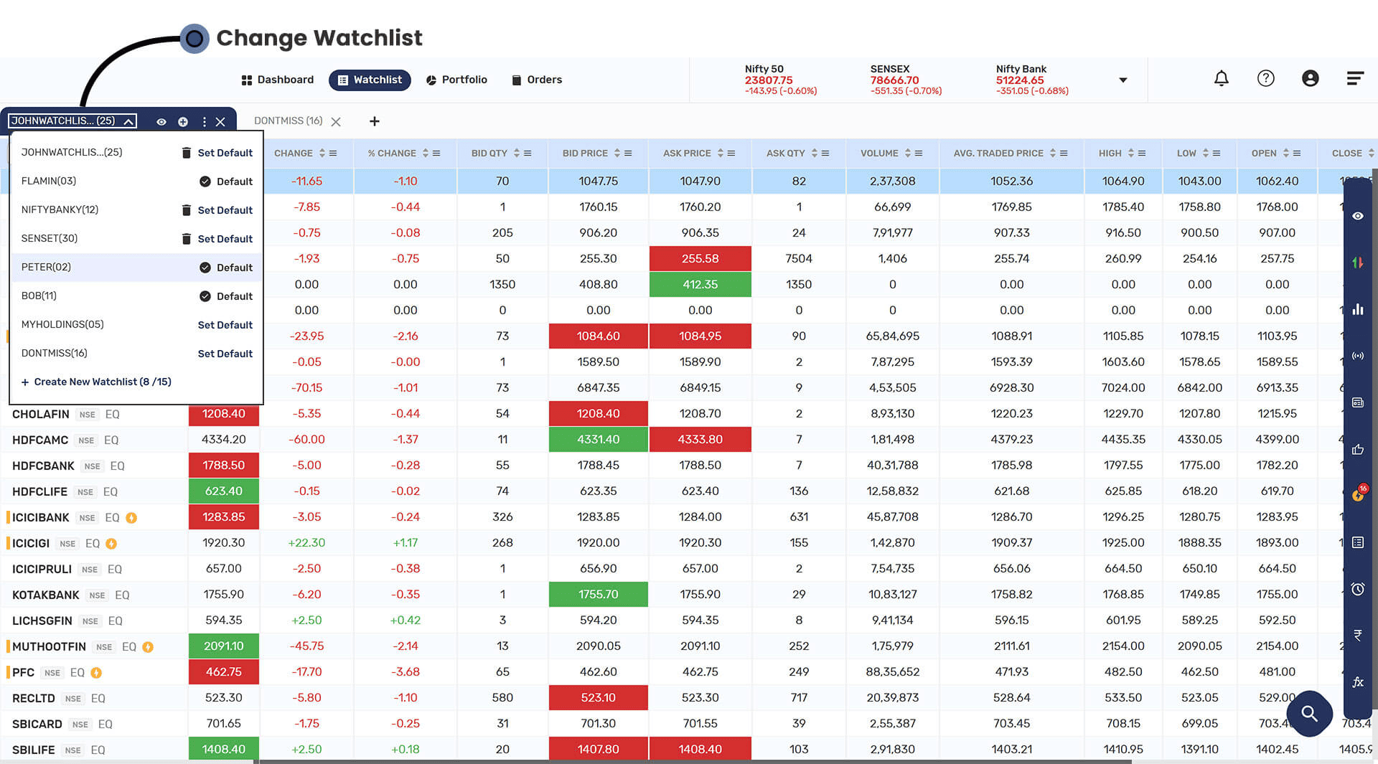Click lightning icon next to ICICIBANK
The width and height of the screenshot is (1378, 764).
point(131,517)
